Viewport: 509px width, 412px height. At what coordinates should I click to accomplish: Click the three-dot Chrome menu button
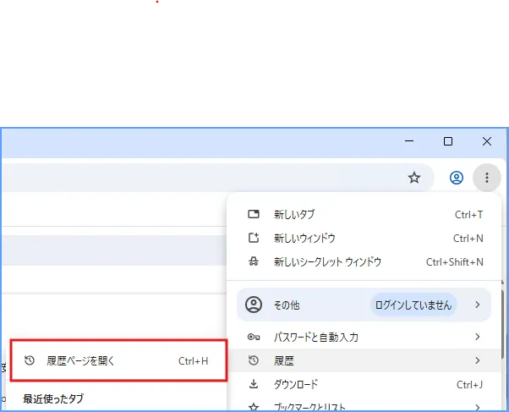click(487, 178)
